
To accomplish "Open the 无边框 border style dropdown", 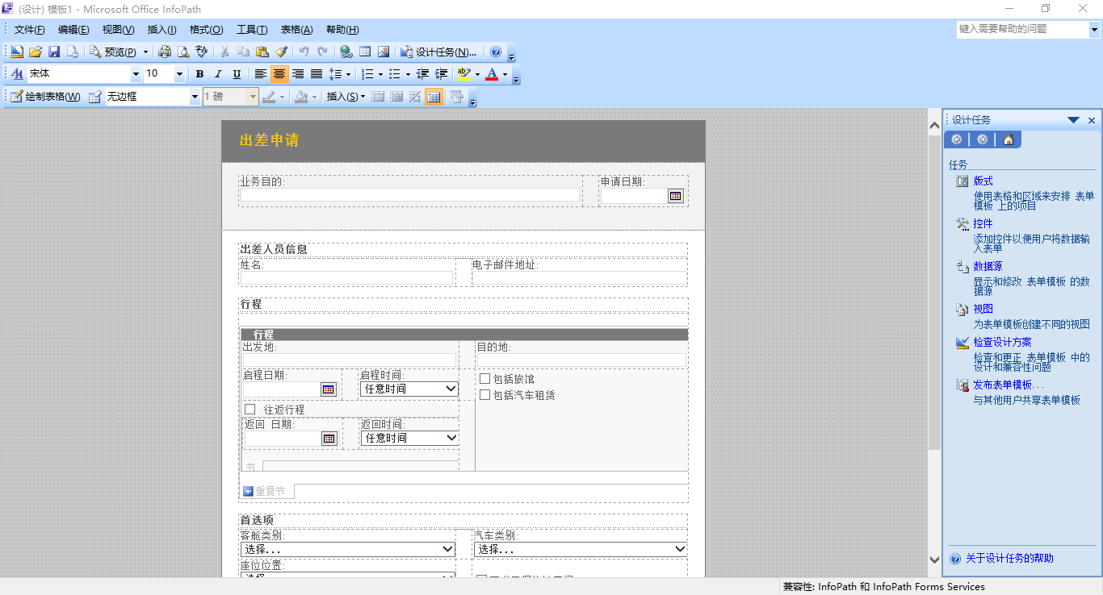I will (x=194, y=97).
